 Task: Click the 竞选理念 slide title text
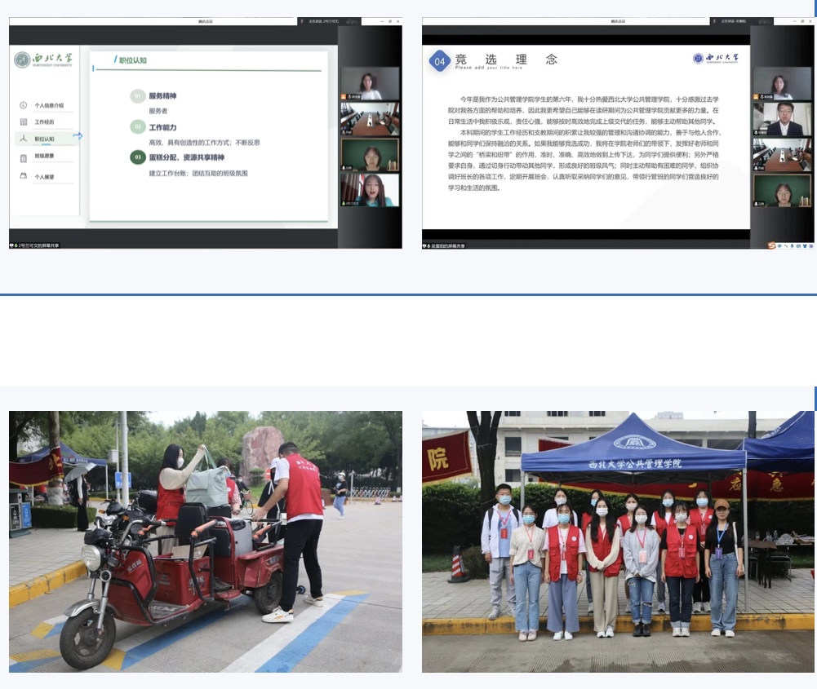(506, 59)
